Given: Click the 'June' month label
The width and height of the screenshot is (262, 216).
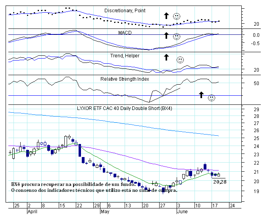Looking at the screenshot, I should coord(182,212).
